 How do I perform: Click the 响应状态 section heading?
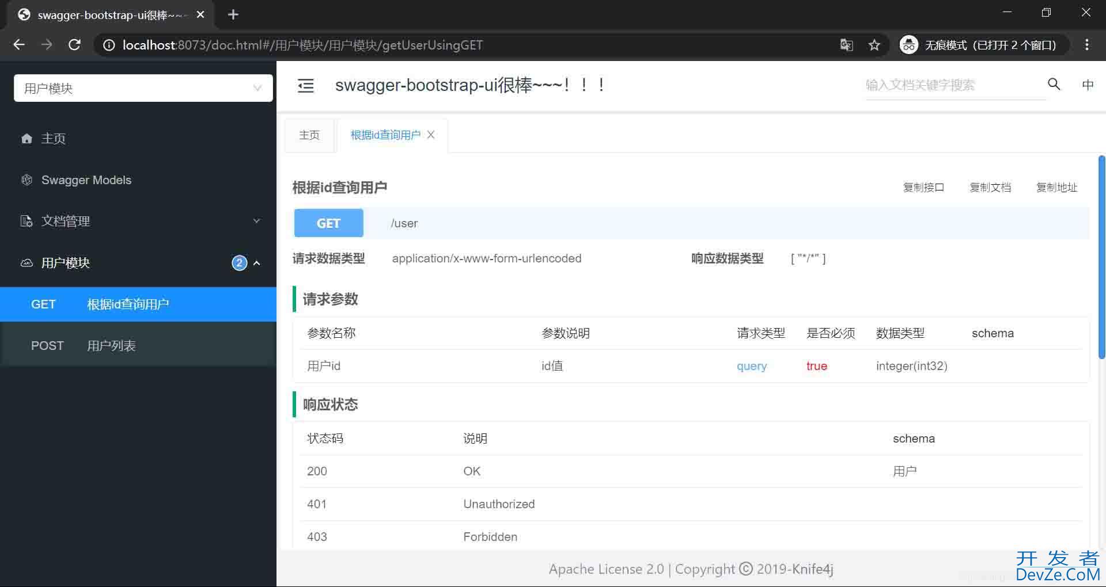pos(330,405)
